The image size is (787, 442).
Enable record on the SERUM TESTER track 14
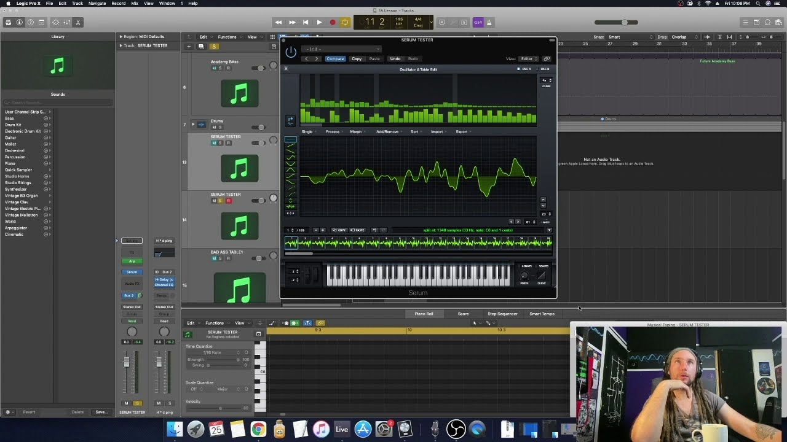tap(228, 201)
